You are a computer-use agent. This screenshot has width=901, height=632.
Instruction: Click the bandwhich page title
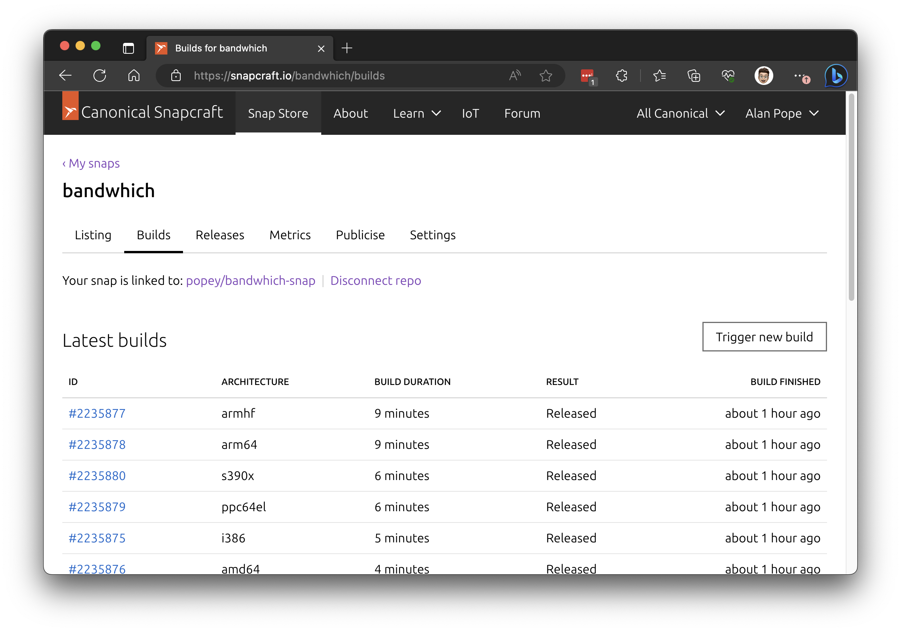click(x=109, y=191)
